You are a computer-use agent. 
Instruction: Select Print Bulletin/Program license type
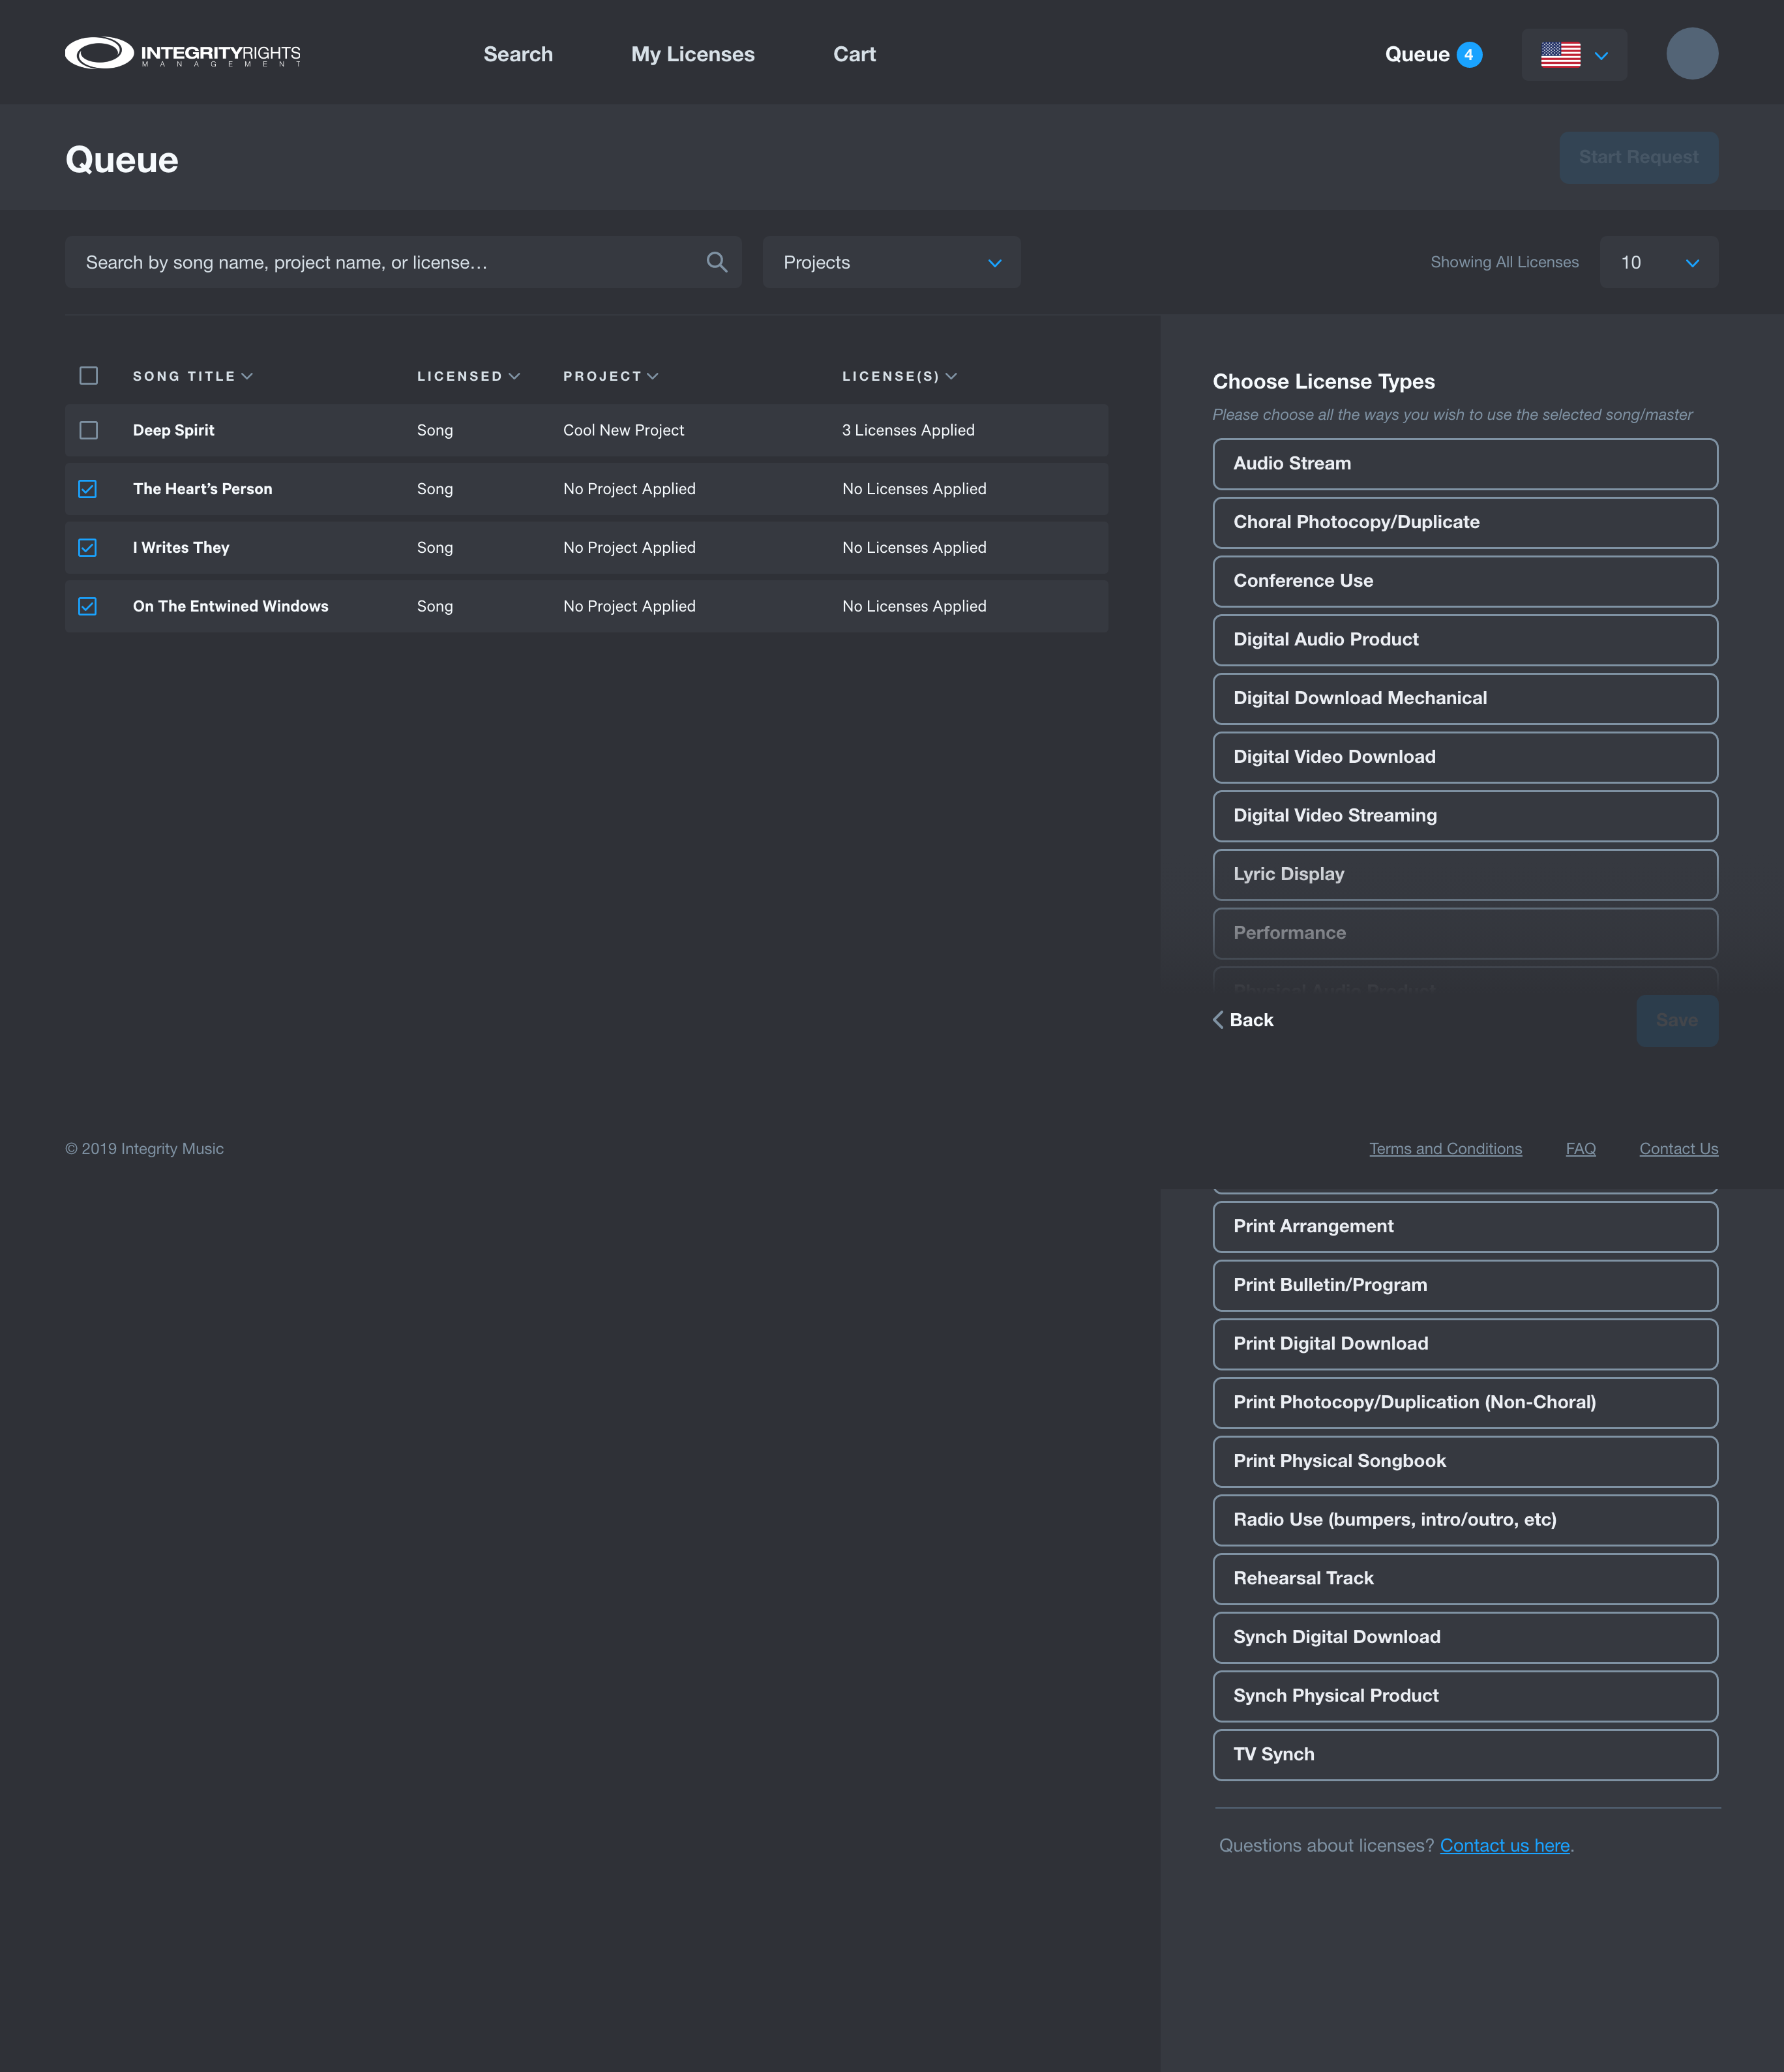(1465, 1285)
